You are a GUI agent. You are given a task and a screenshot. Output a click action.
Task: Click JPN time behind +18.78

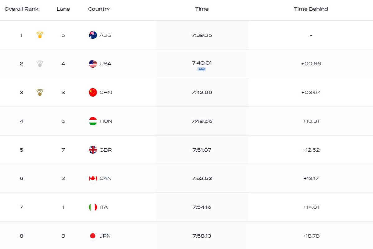coord(311,236)
